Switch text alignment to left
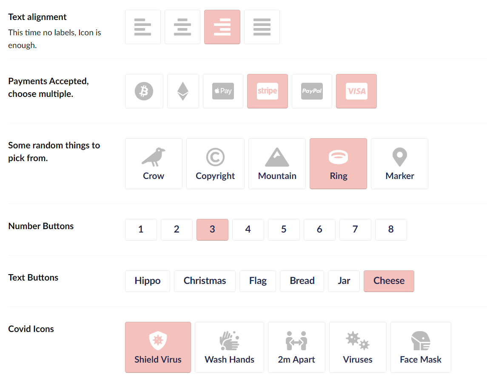The image size is (487, 383). [142, 26]
